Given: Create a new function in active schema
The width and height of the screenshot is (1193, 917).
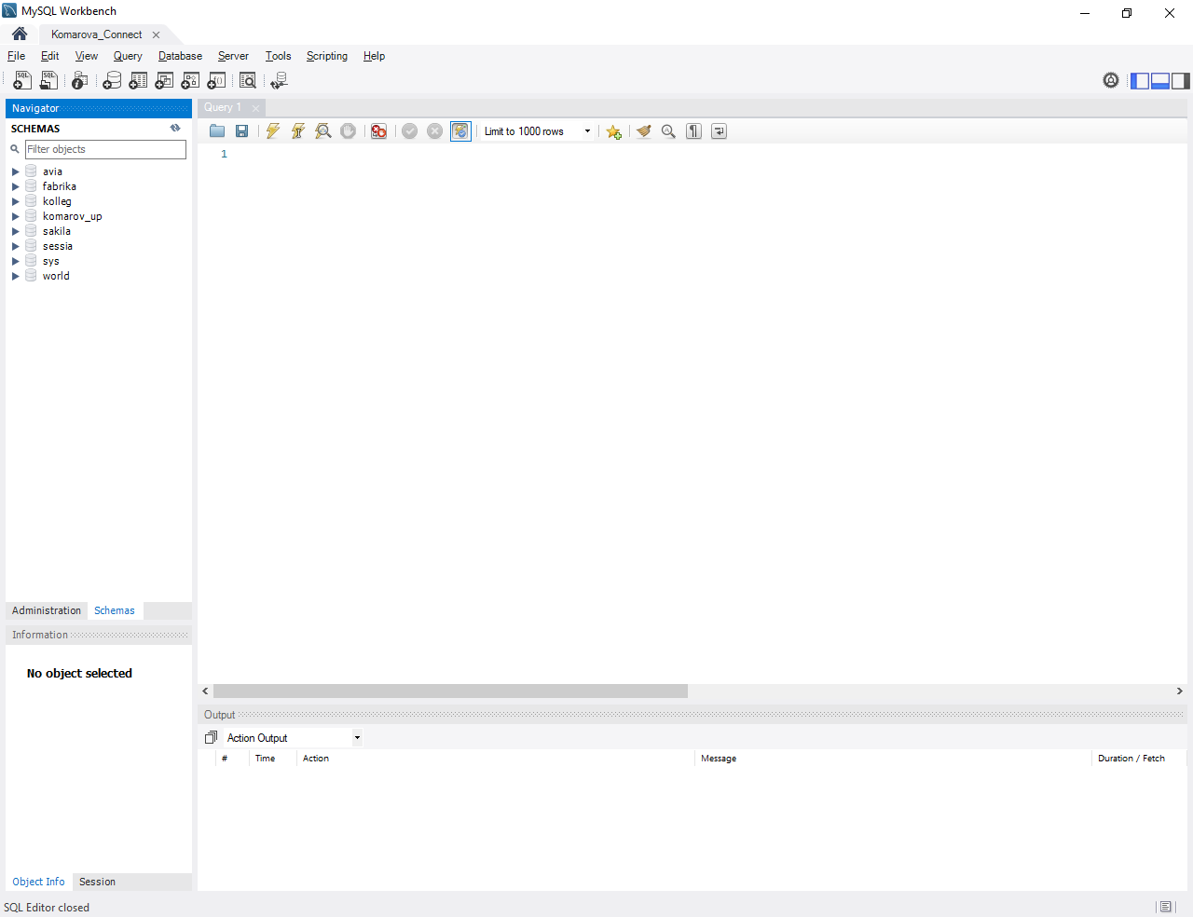Looking at the screenshot, I should point(216,81).
